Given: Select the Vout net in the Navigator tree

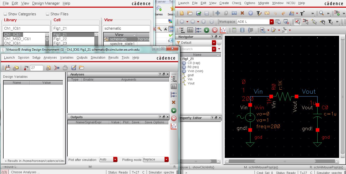Looking at the screenshot, I should tap(191, 83).
